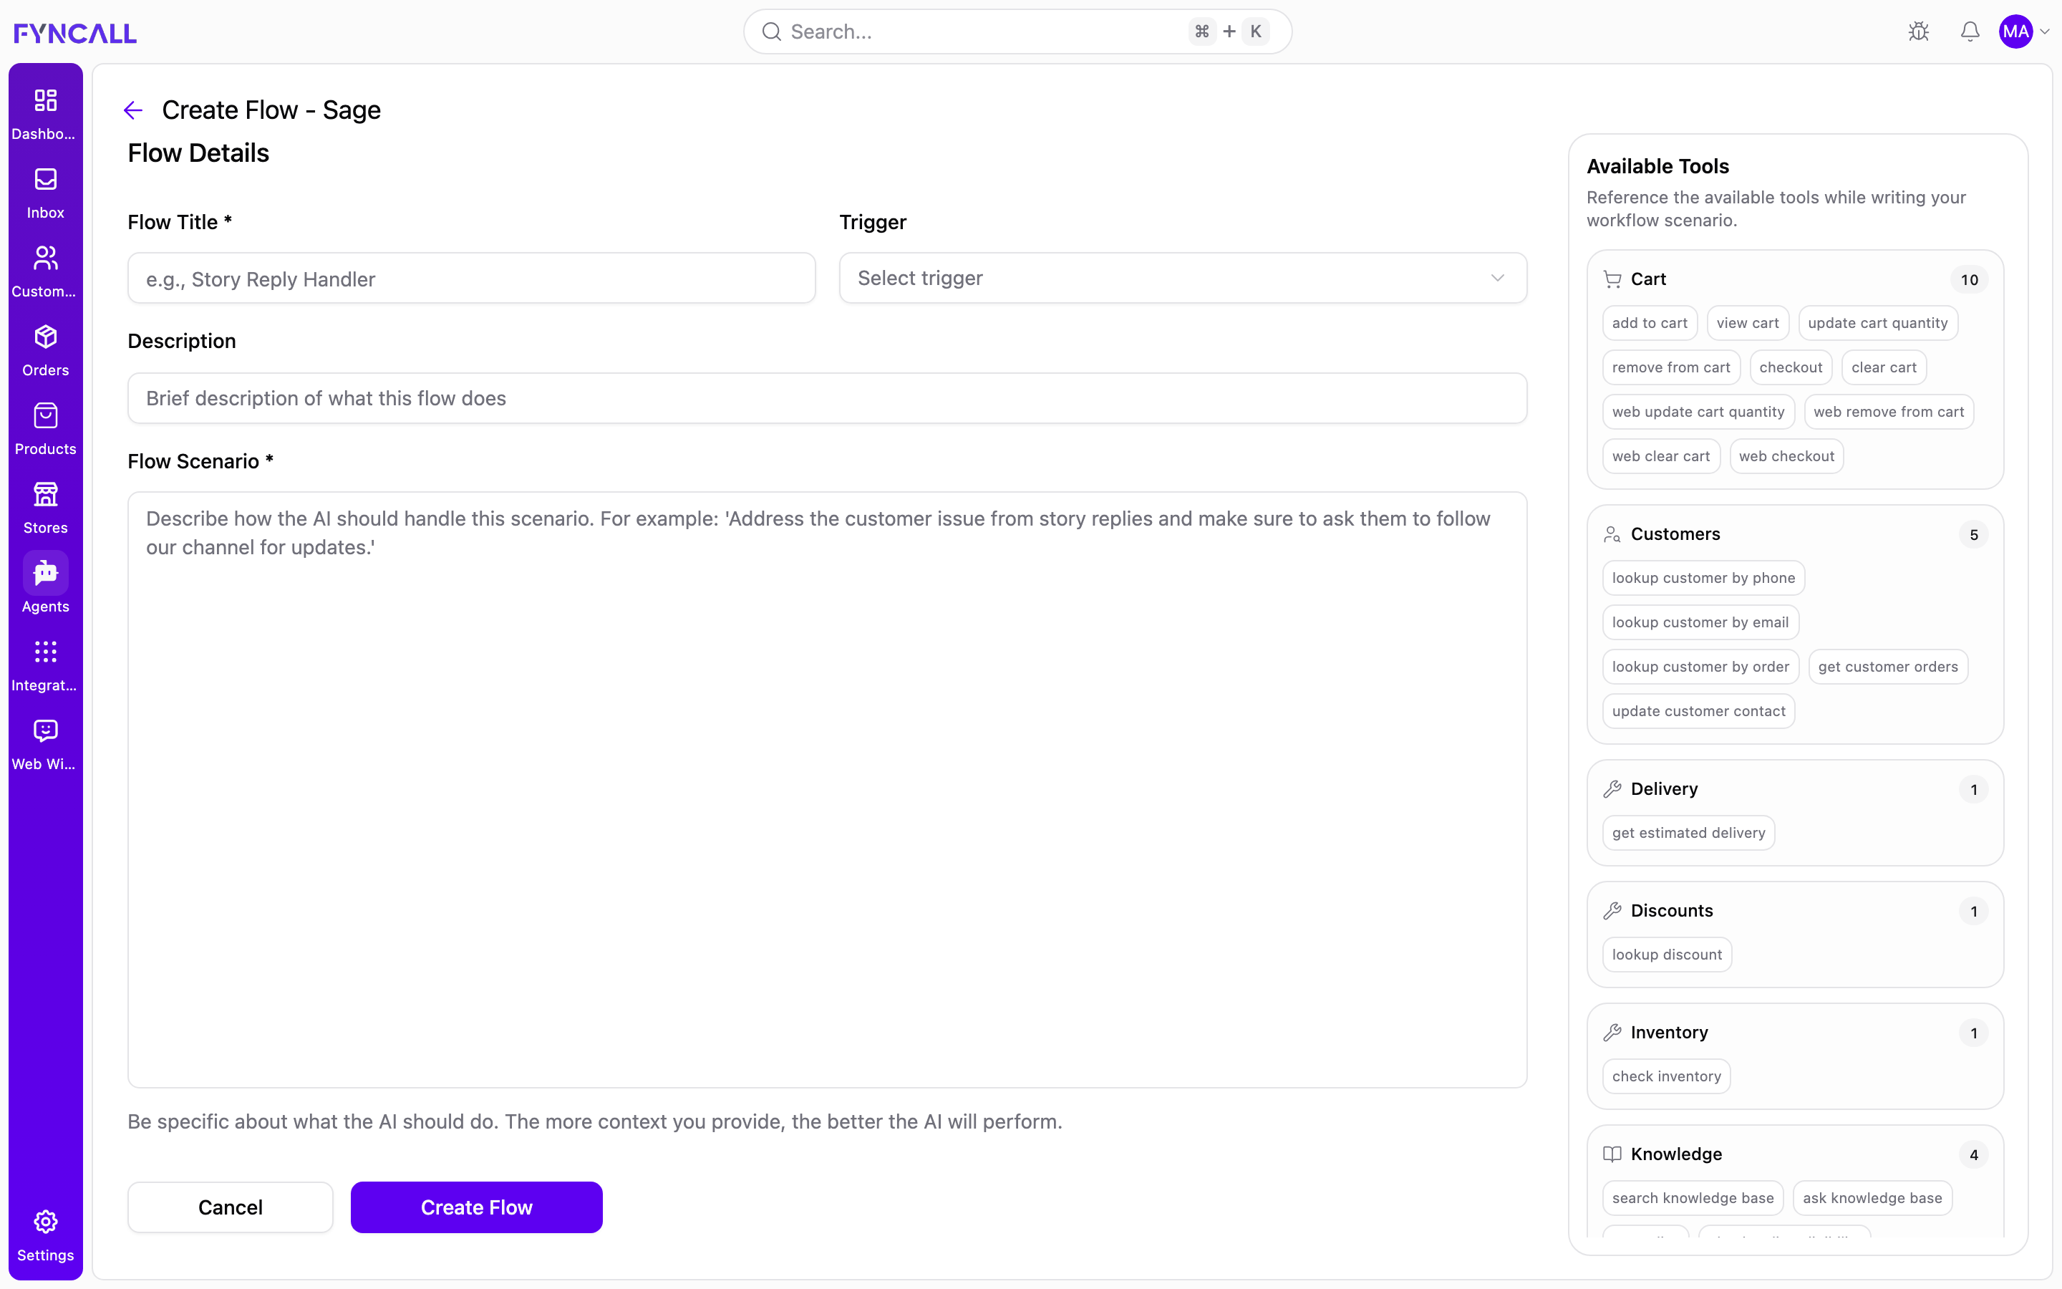Screen dimensions: 2062x1289
Task: Click the Inventory category wrench icon
Action: (1612, 1033)
